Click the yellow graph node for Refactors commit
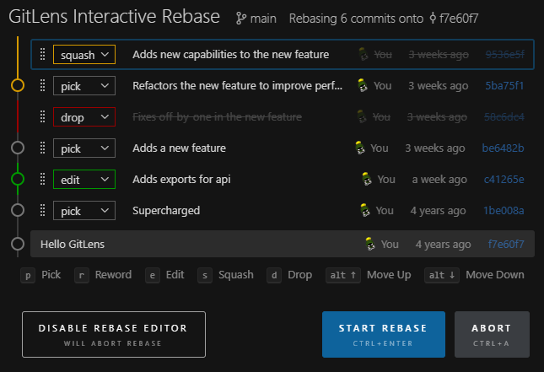The width and height of the screenshot is (544, 372). pyautogui.click(x=18, y=85)
